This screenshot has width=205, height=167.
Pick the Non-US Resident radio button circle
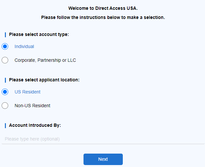(5, 106)
